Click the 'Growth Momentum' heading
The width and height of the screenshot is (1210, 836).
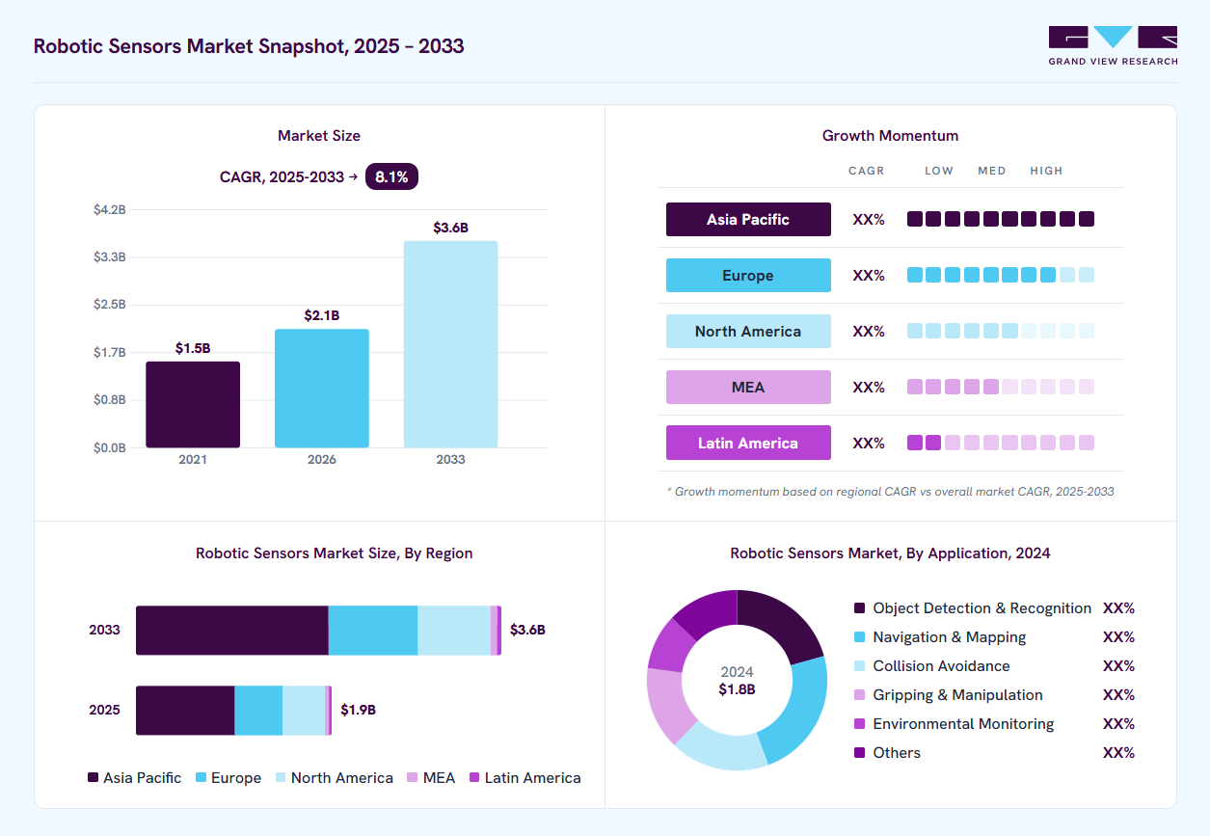[890, 136]
